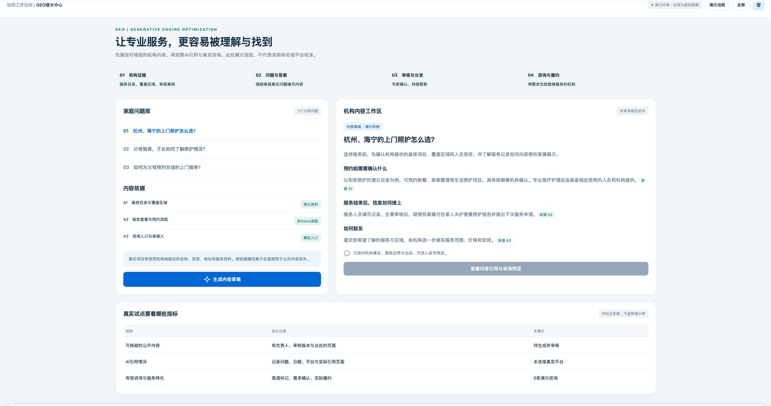The width and height of the screenshot is (771, 406).
Task: Click the 本Demo流程 tag
Action: click(x=307, y=221)
